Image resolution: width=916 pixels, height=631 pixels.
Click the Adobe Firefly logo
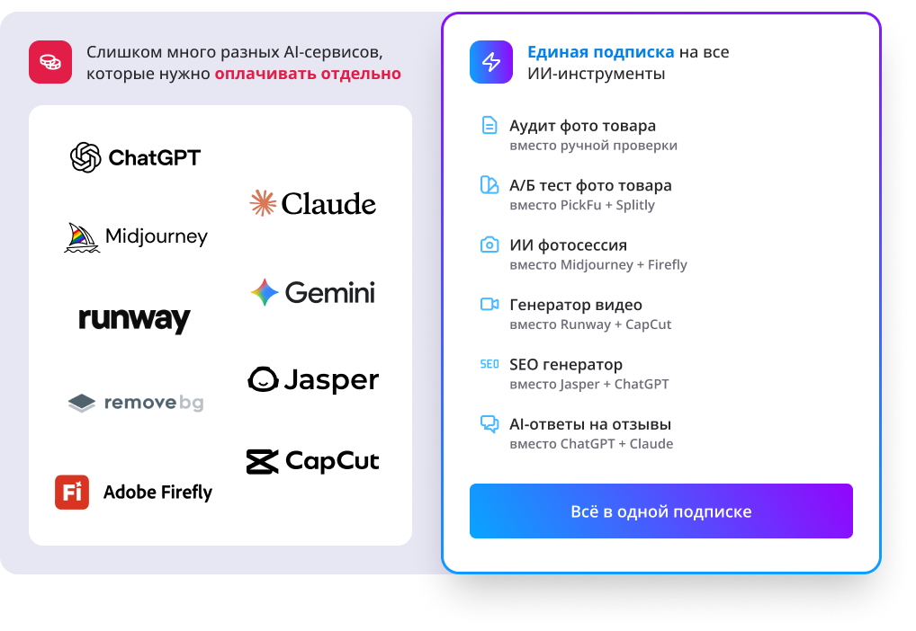(133, 492)
